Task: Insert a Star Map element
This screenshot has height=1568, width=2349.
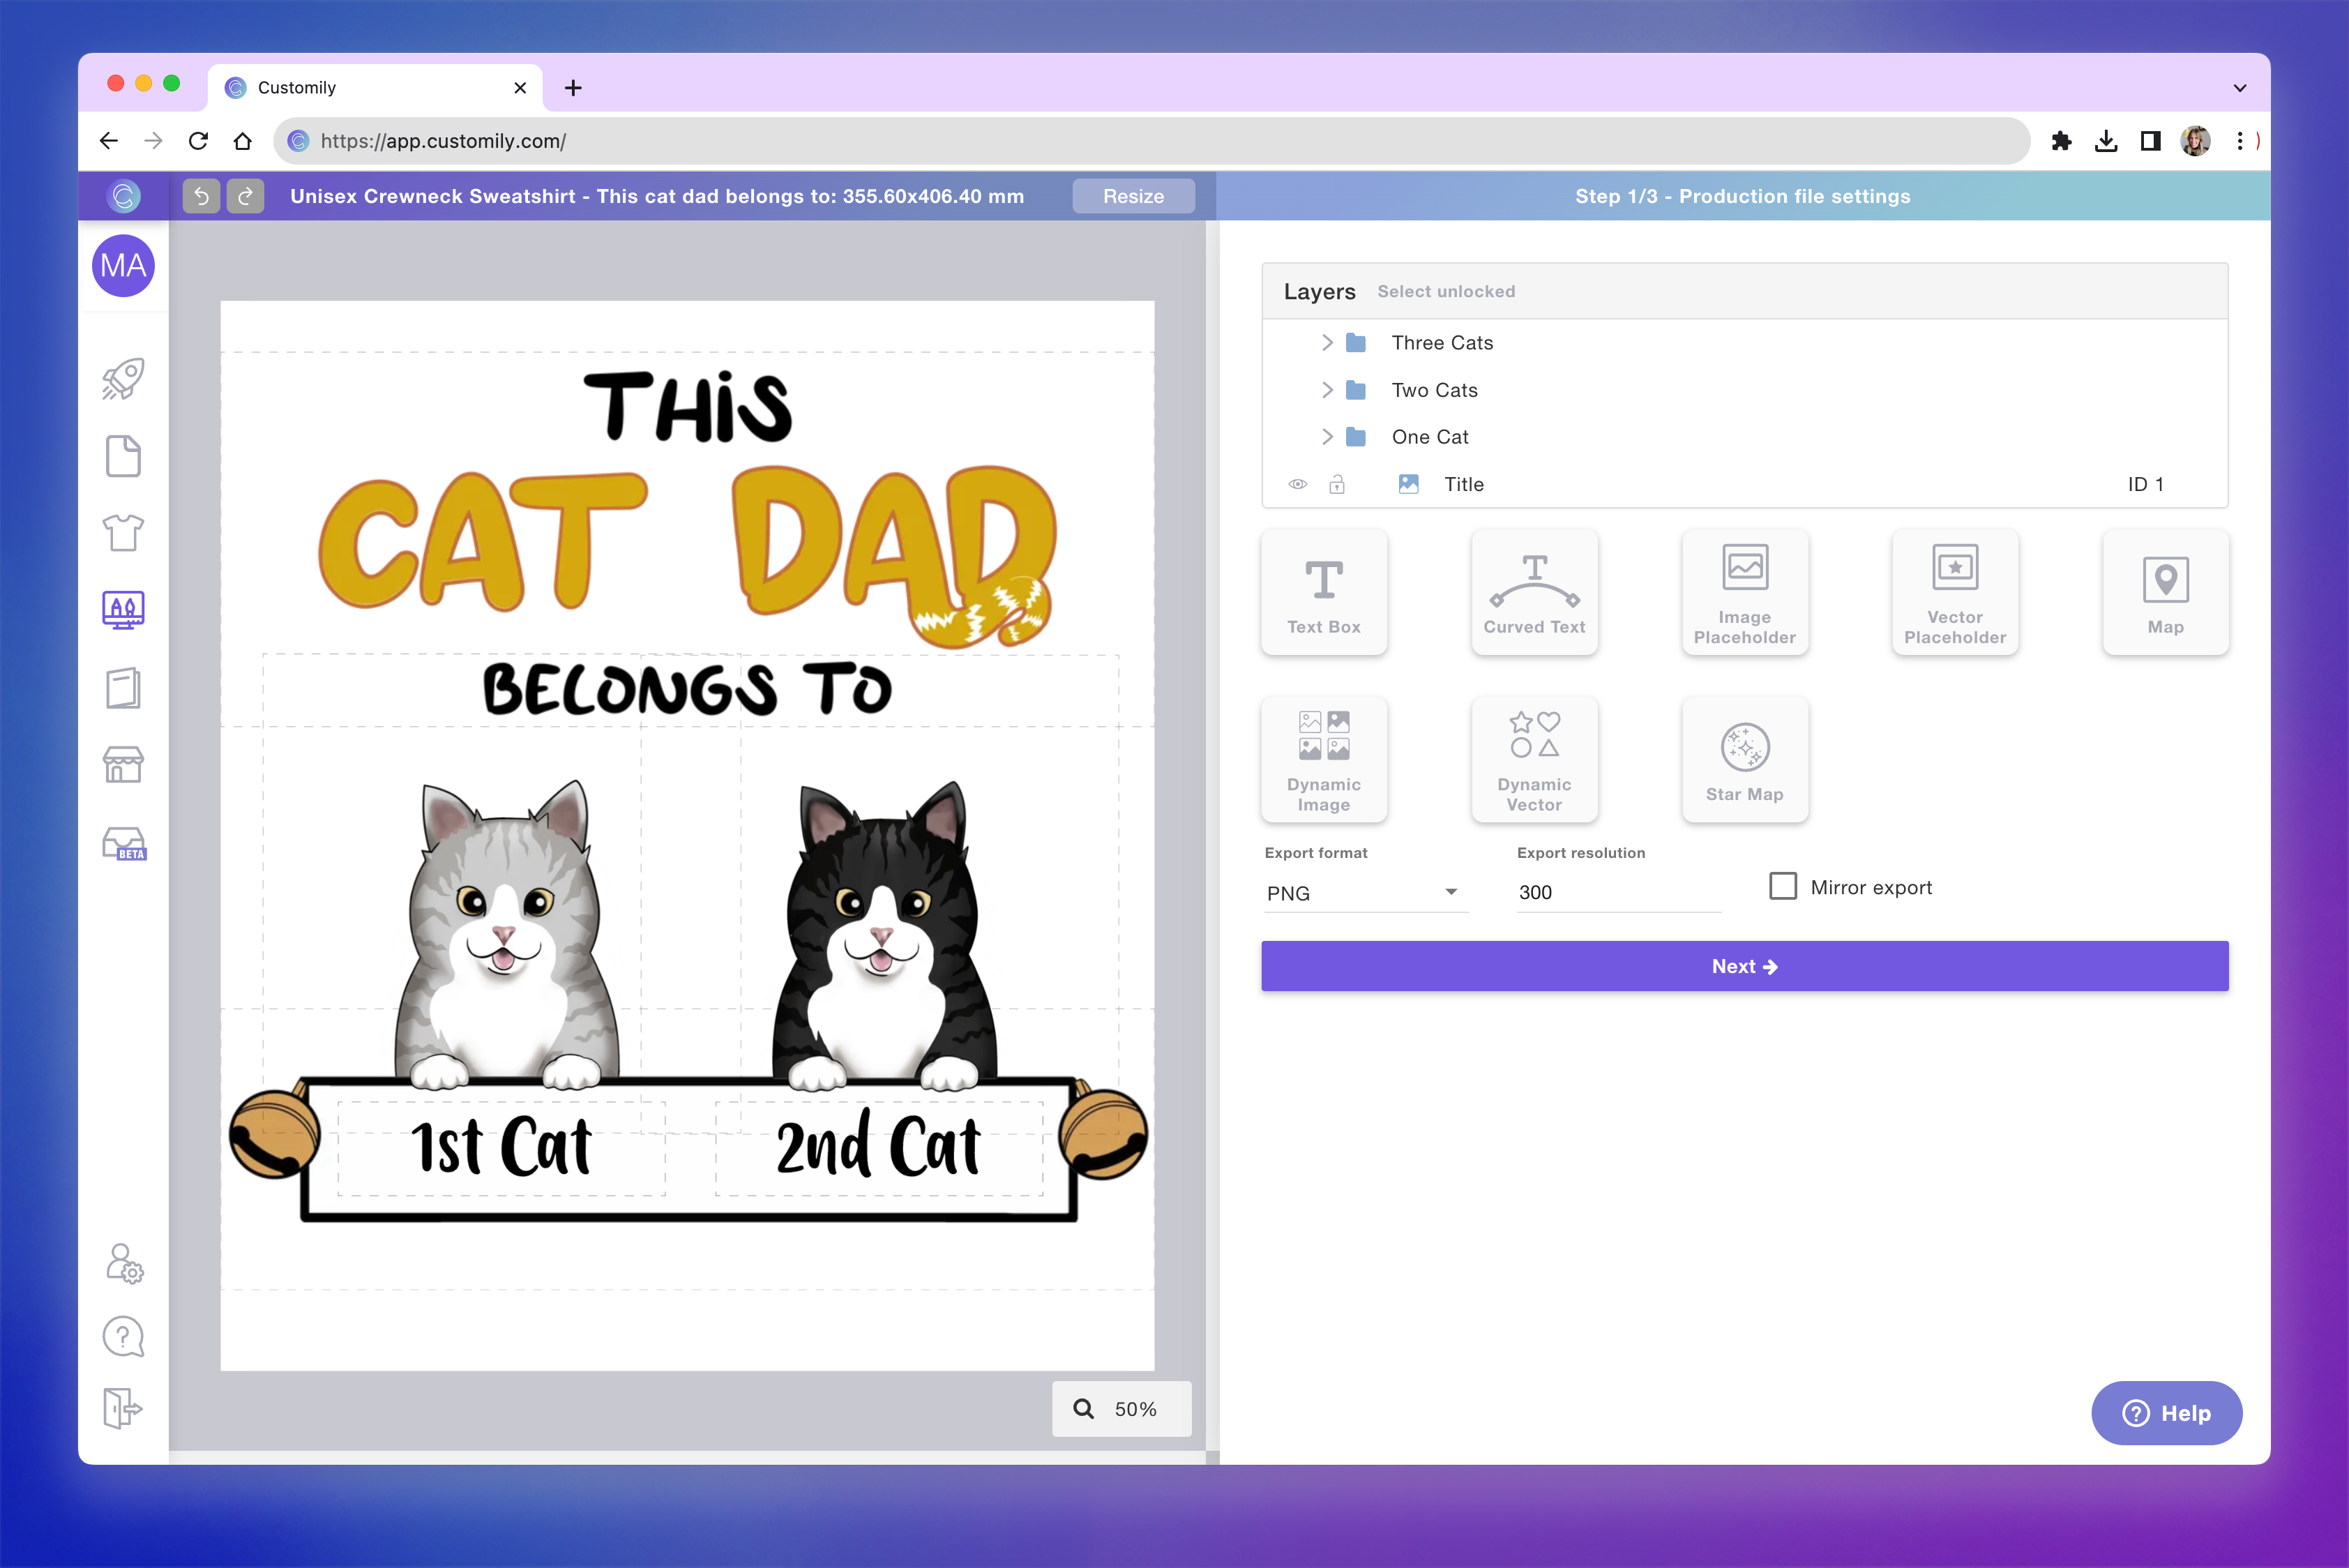Action: pos(1744,759)
